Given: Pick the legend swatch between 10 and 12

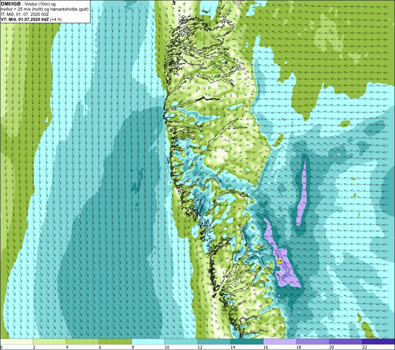Looking at the screenshot, I should coord(181,342).
